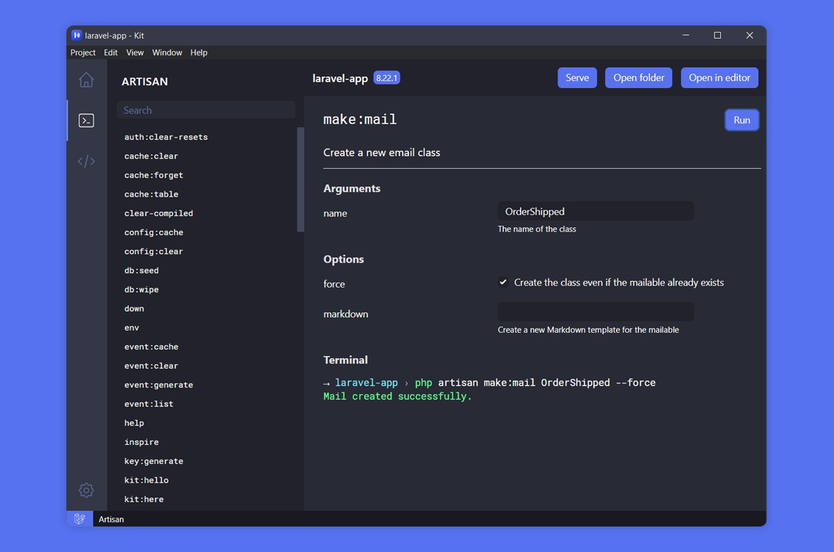Viewport: 834px width, 552px height.
Task: Select cache:table command
Action: click(151, 194)
